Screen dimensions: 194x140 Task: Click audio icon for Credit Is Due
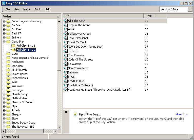click(66, 81)
